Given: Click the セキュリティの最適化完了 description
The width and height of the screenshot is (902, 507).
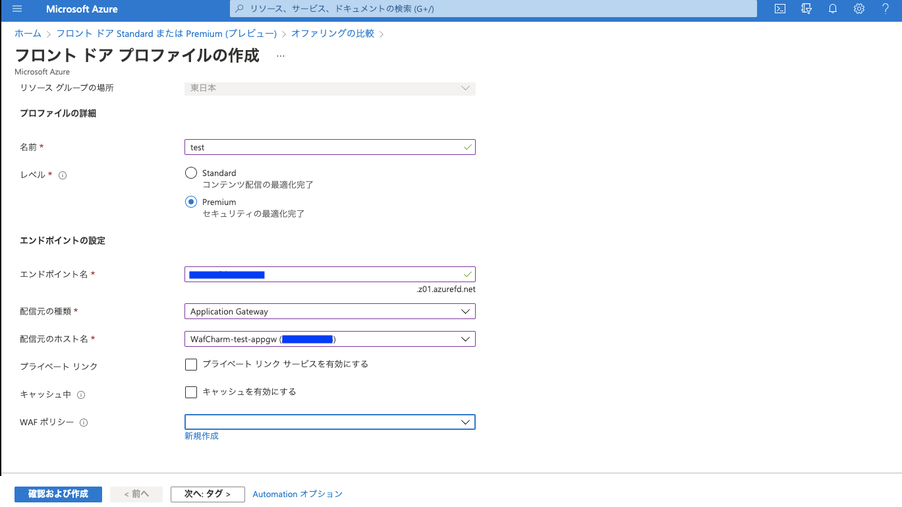Looking at the screenshot, I should coord(253,214).
